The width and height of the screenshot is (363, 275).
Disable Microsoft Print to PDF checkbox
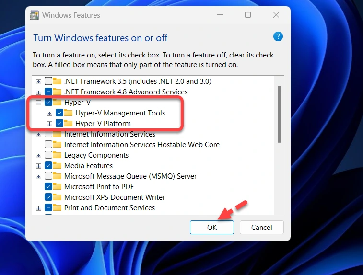48,187
